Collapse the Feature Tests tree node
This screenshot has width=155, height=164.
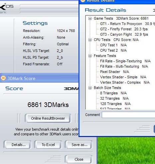click(90, 56)
